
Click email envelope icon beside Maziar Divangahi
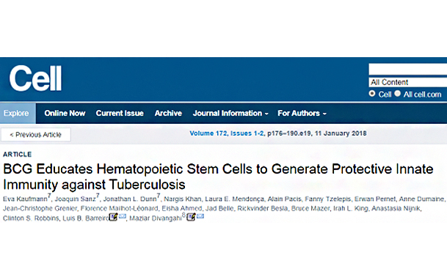click(200, 216)
